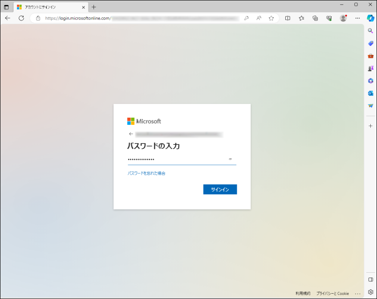The width and height of the screenshot is (377, 299).
Task: Open the tab actions menu
Action: tap(6, 7)
